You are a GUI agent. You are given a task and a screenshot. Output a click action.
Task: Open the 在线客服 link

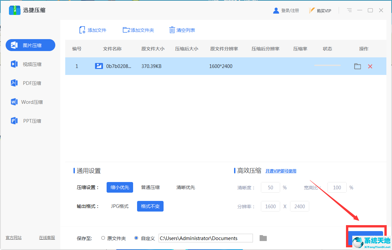click(47, 238)
